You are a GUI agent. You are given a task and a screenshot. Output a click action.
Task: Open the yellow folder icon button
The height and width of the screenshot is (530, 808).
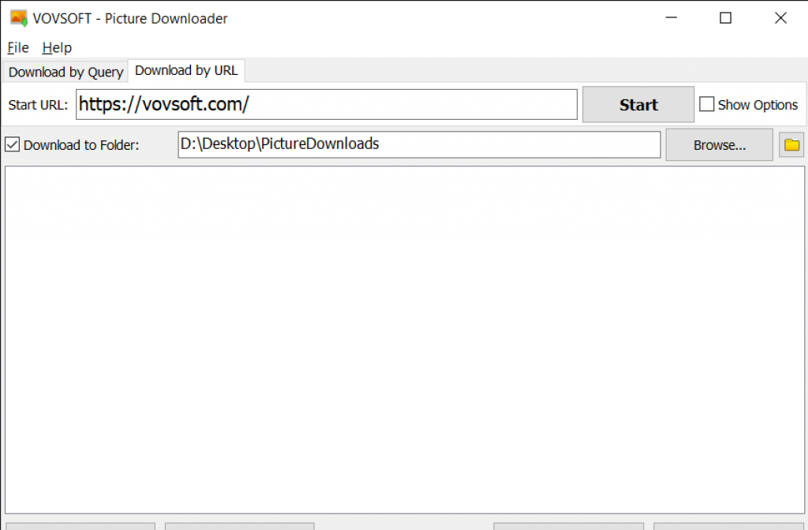click(791, 145)
